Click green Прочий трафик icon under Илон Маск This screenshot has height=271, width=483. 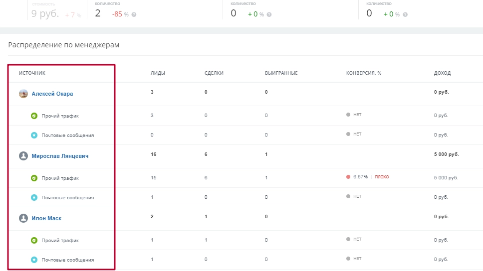tap(34, 240)
